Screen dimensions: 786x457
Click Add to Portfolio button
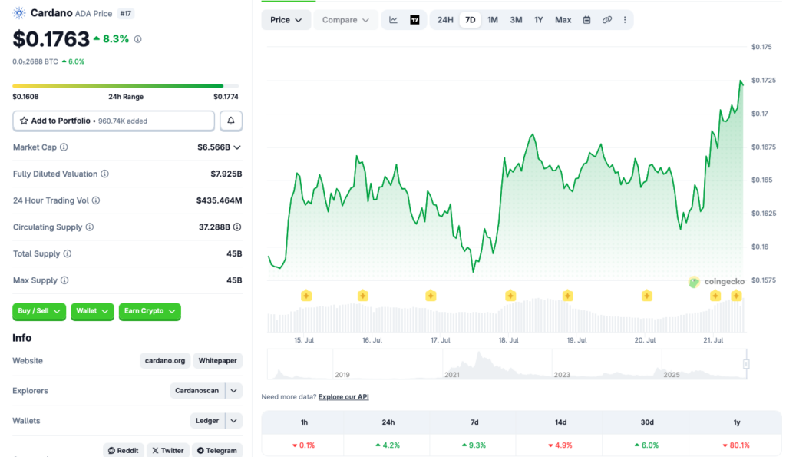[114, 121]
